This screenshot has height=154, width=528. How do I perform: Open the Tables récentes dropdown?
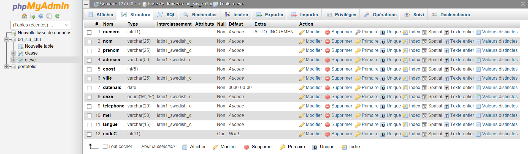click(x=41, y=25)
